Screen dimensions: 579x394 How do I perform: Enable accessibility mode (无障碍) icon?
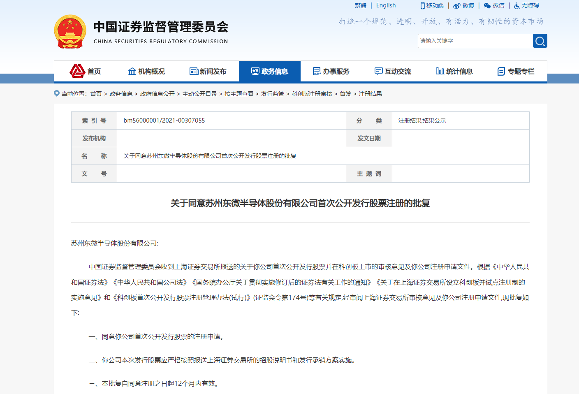tap(517, 6)
